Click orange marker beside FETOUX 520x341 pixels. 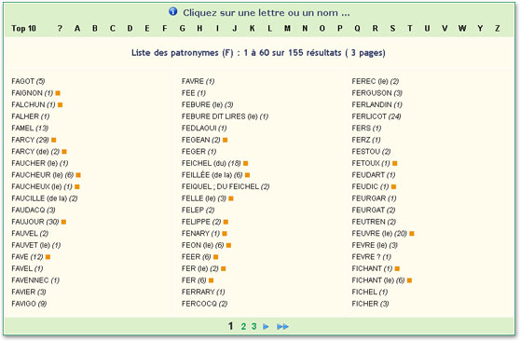(x=394, y=163)
